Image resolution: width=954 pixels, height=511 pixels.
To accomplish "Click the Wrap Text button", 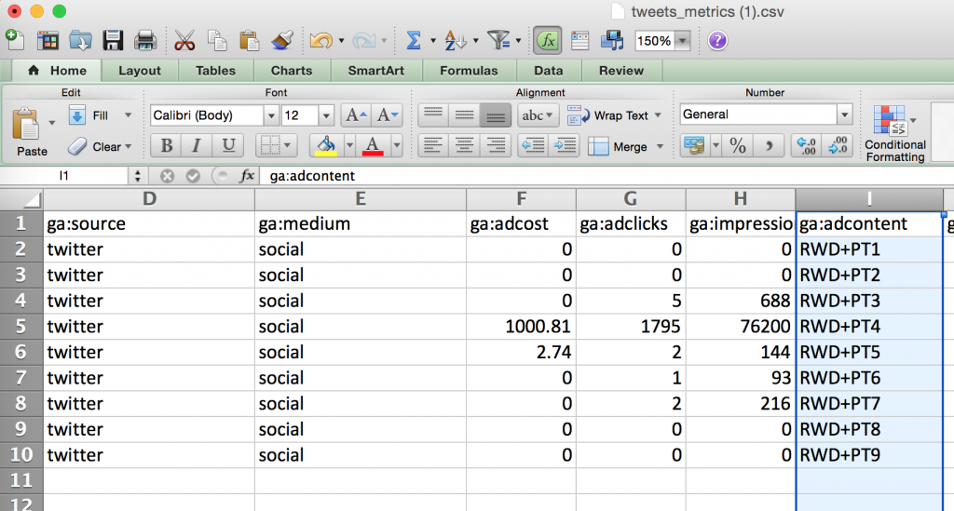I will pos(609,115).
